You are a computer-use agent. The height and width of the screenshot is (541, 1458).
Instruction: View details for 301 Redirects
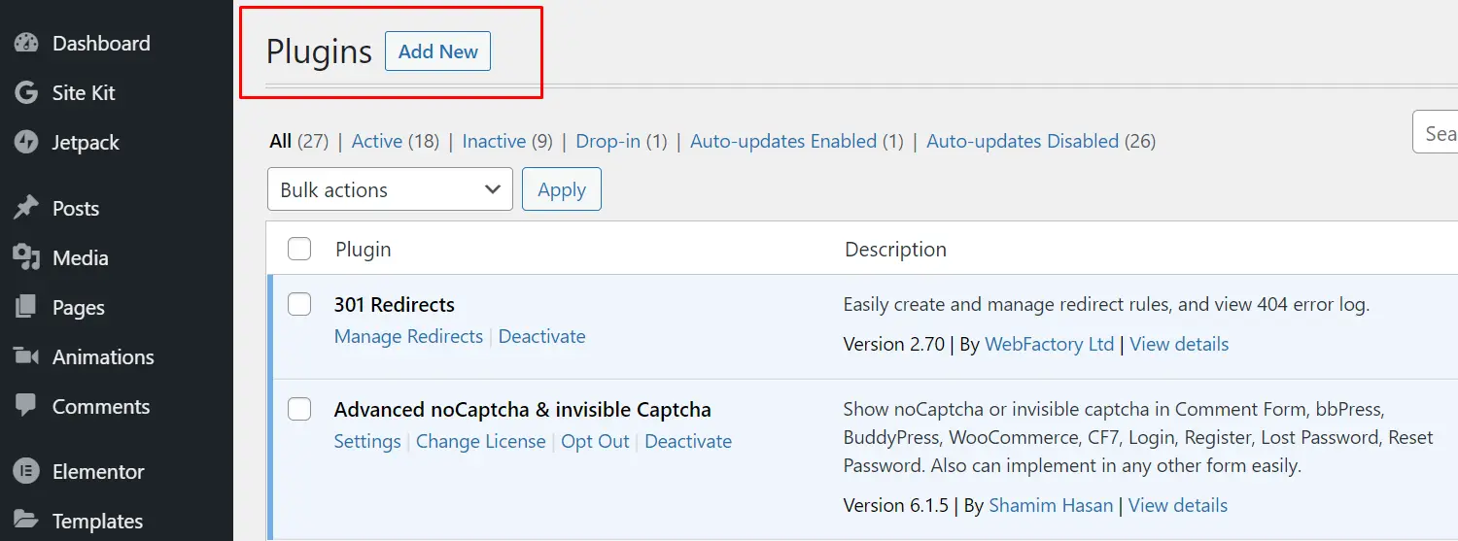(1179, 344)
